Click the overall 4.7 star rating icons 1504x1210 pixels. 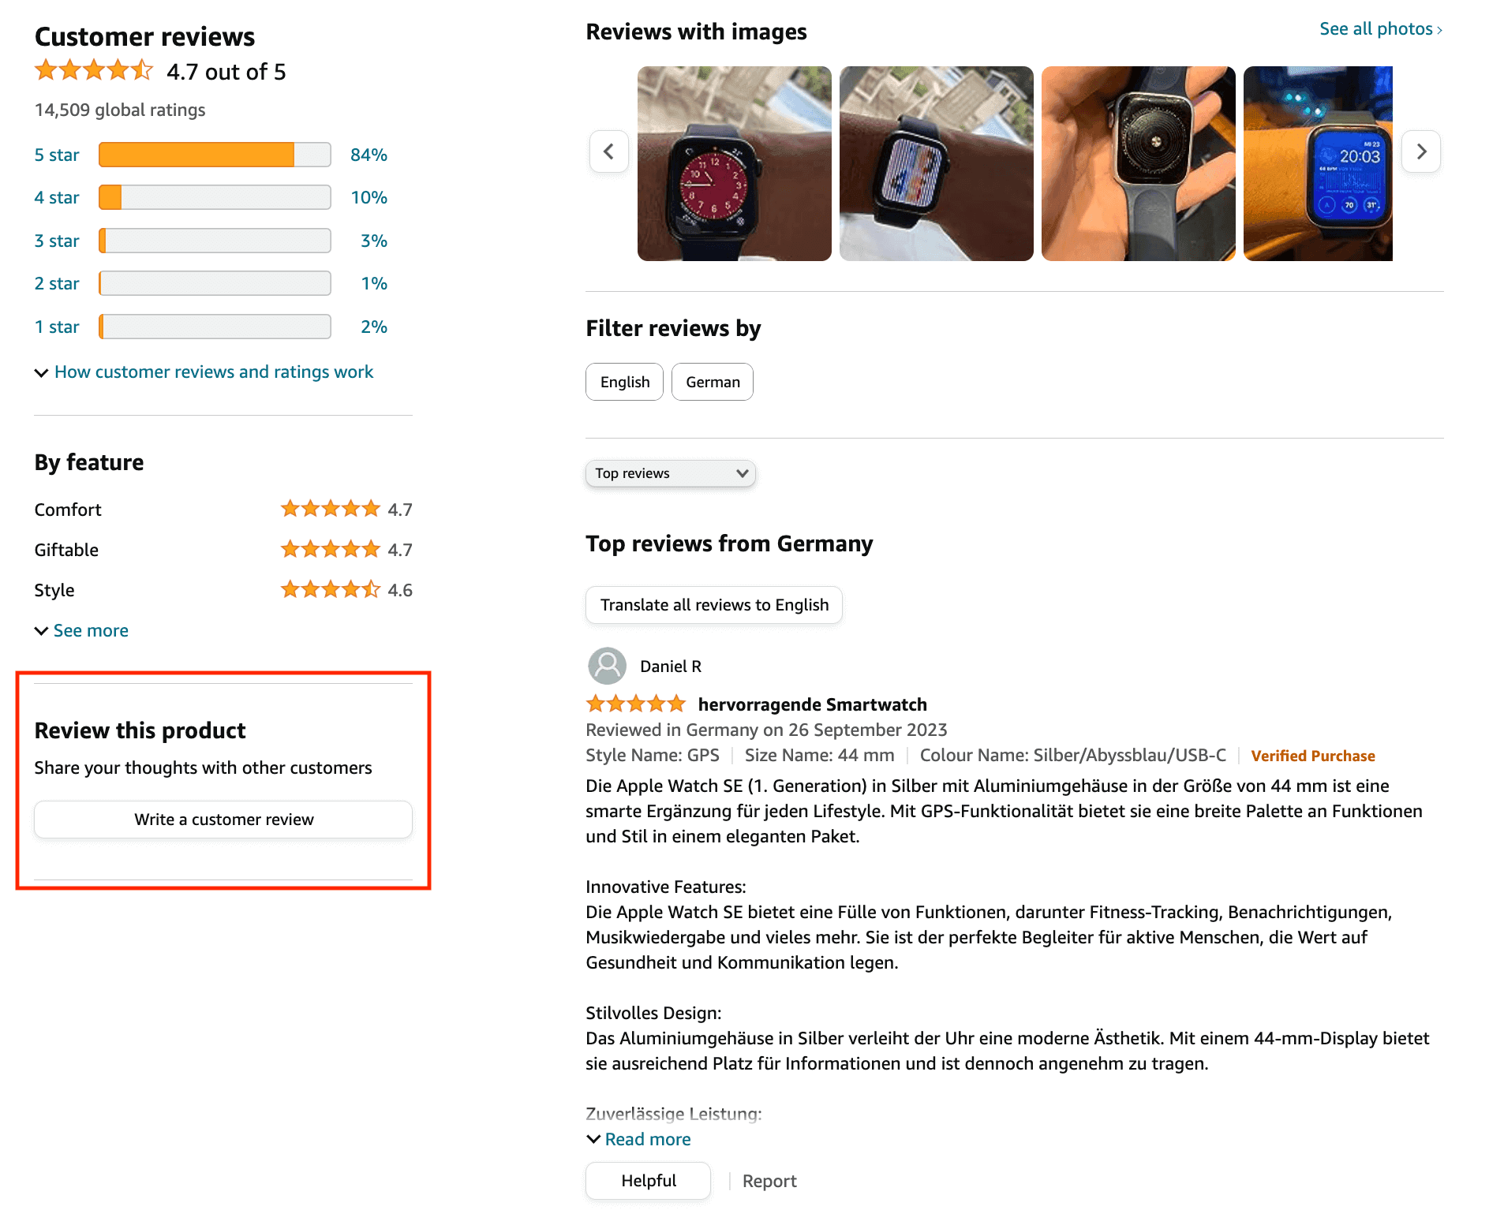tap(94, 72)
